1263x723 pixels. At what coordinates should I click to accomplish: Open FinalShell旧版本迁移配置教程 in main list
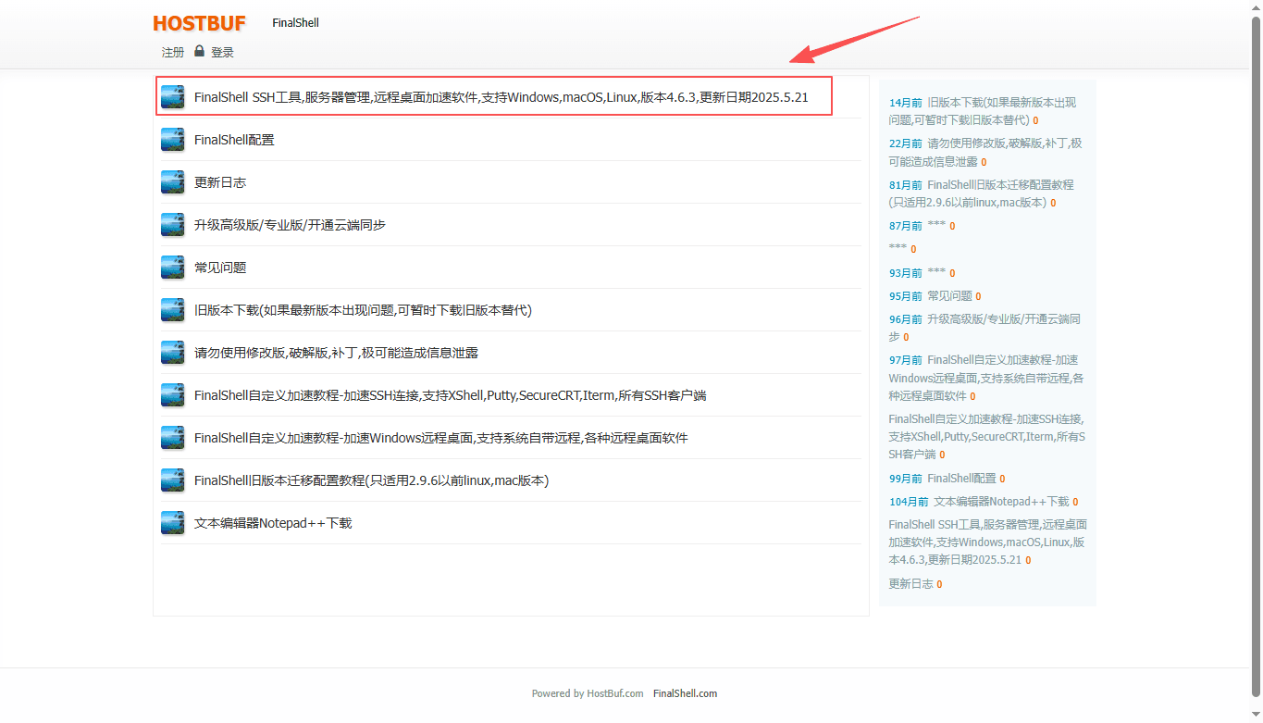tap(371, 480)
